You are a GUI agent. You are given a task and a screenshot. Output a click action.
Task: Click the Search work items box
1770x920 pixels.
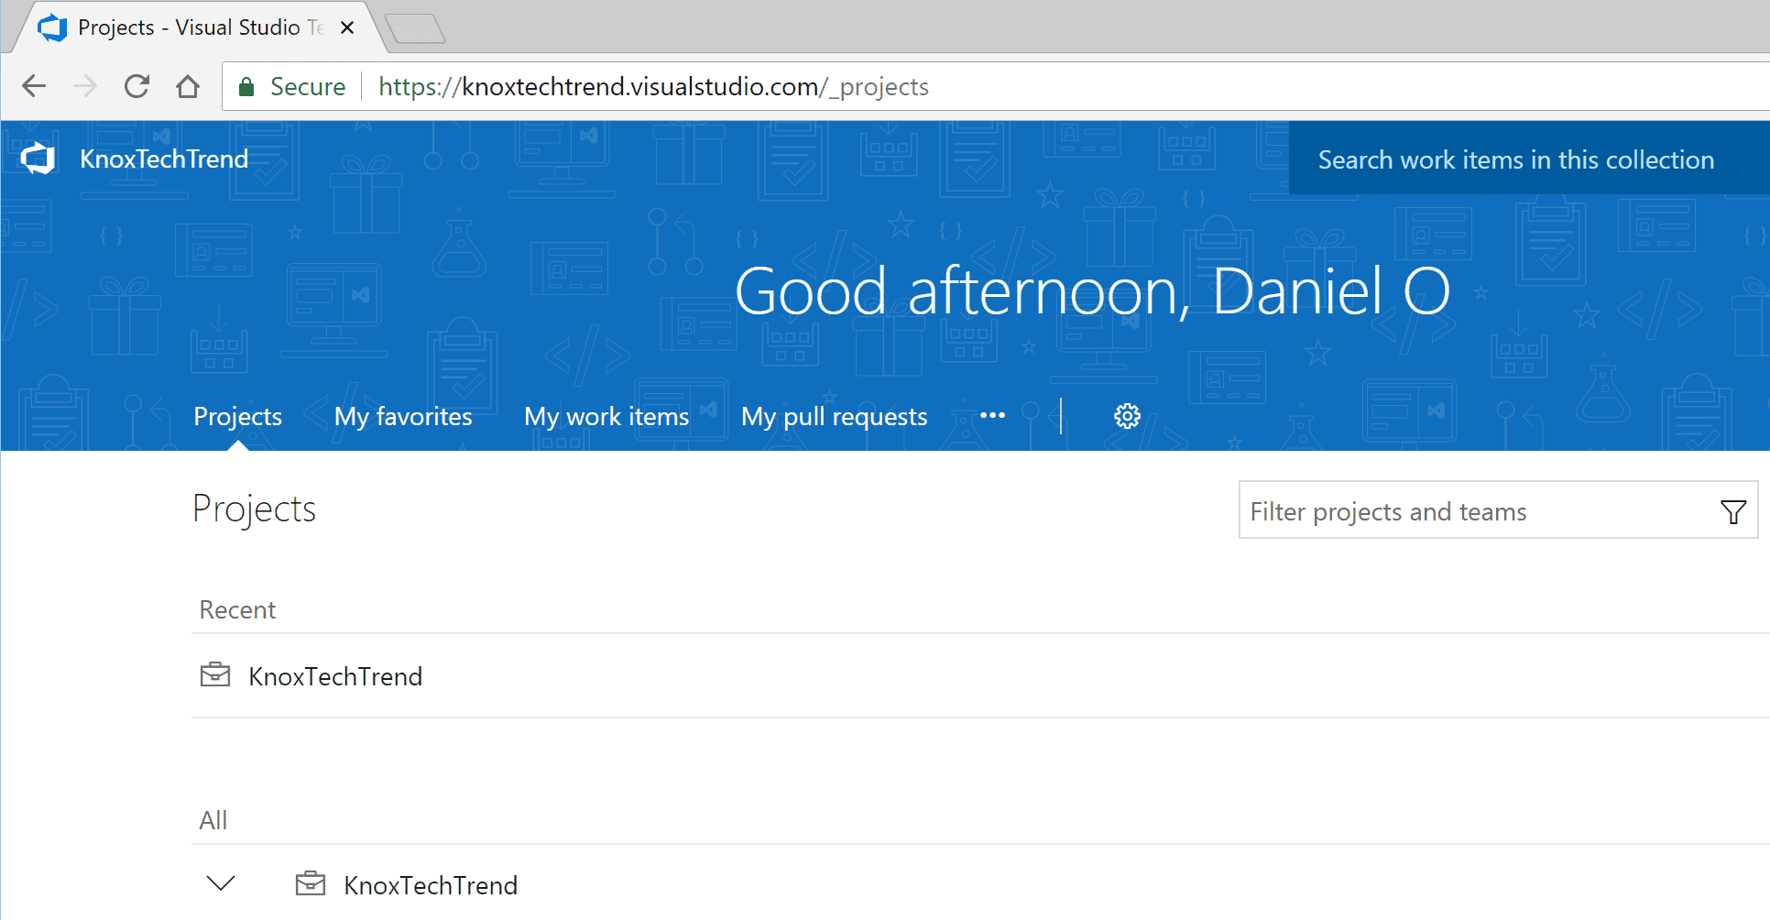(1528, 159)
